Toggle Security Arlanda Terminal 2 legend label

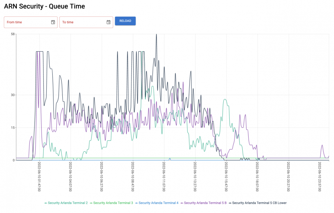[x=68, y=203]
